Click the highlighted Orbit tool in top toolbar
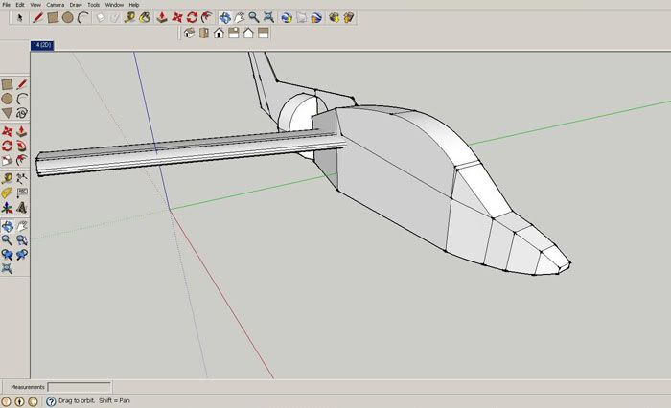 (224, 18)
